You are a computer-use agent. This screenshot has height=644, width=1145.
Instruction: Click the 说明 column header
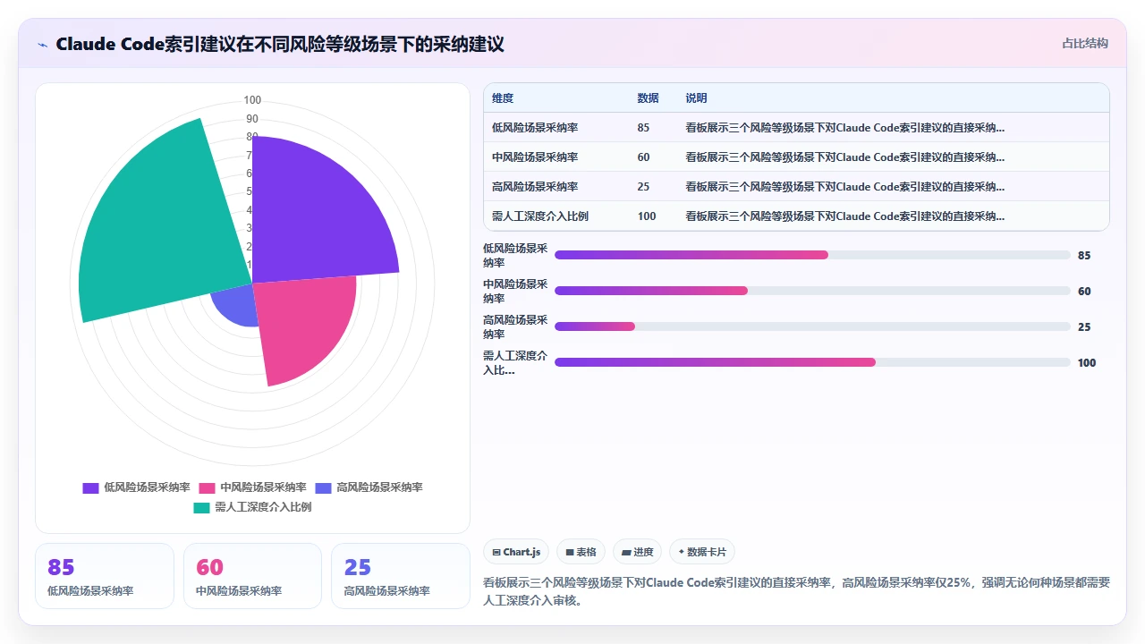click(696, 97)
